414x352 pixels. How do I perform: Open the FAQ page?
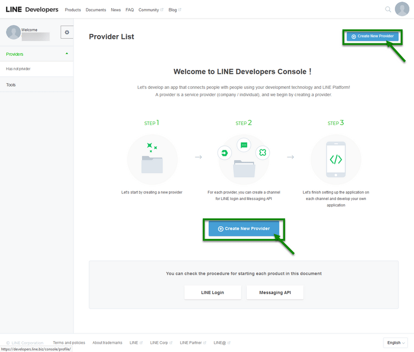coord(130,10)
